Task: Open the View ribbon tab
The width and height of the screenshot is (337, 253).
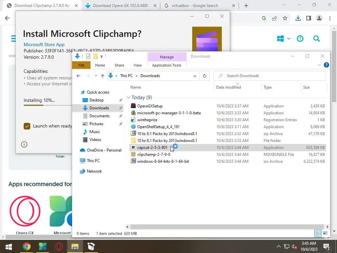Action: click(138, 65)
